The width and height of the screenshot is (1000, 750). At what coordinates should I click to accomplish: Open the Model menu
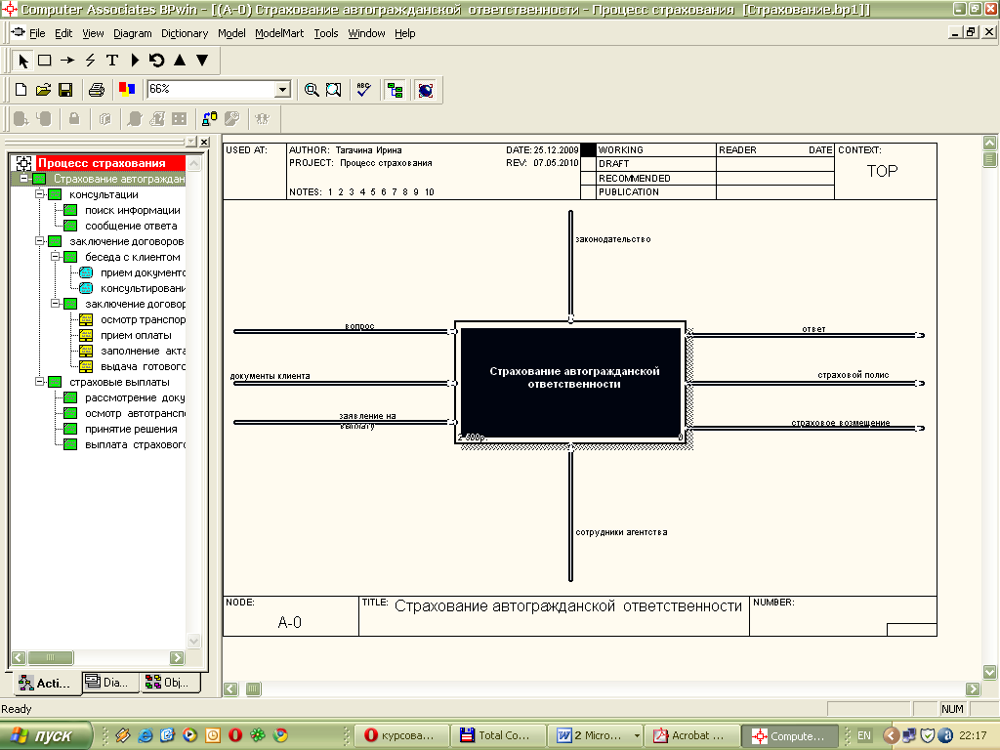coord(231,33)
